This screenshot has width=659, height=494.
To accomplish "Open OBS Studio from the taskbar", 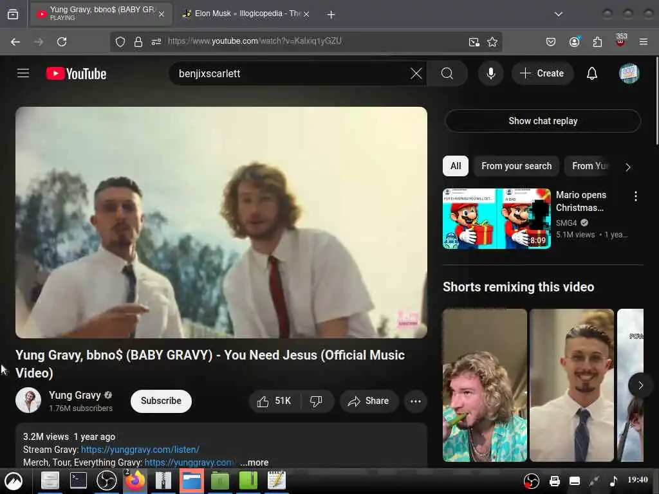I will coord(106,480).
